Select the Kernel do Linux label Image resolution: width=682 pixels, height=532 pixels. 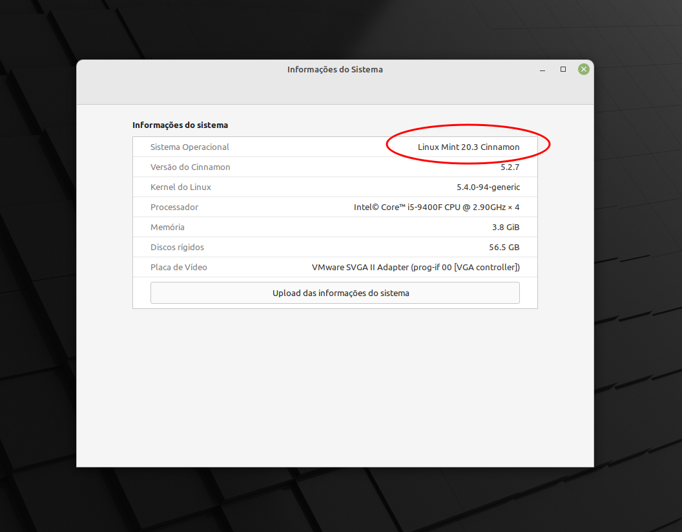[x=180, y=187]
